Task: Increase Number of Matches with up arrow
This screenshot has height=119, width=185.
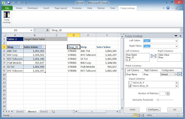Action: point(168,92)
